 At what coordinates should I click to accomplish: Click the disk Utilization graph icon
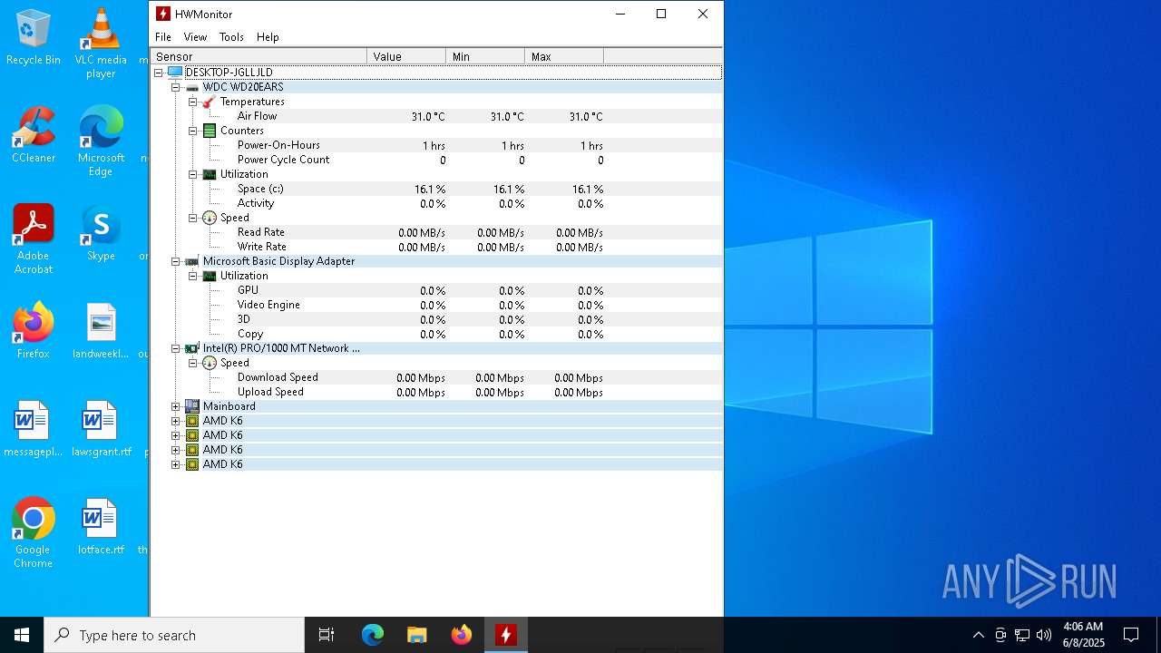pos(210,174)
